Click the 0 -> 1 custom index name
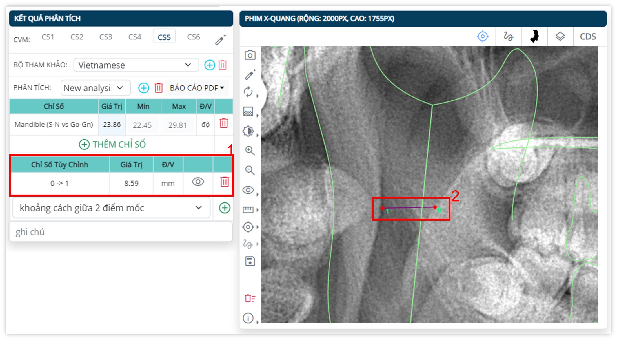Image resolution: width=617 pixels, height=340 pixels. (x=59, y=183)
